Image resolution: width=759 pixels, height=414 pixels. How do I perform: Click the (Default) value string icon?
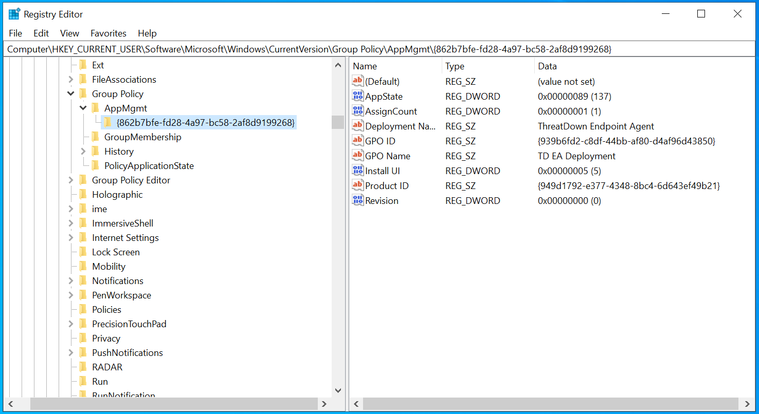(358, 81)
